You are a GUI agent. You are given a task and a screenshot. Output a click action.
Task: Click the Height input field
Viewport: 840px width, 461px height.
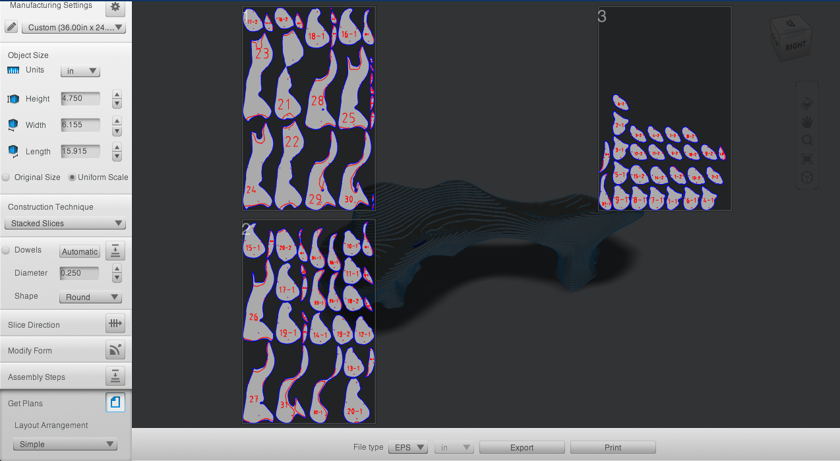(x=80, y=98)
